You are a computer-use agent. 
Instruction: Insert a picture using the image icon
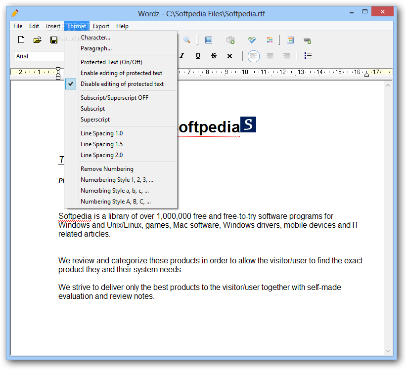point(209,40)
